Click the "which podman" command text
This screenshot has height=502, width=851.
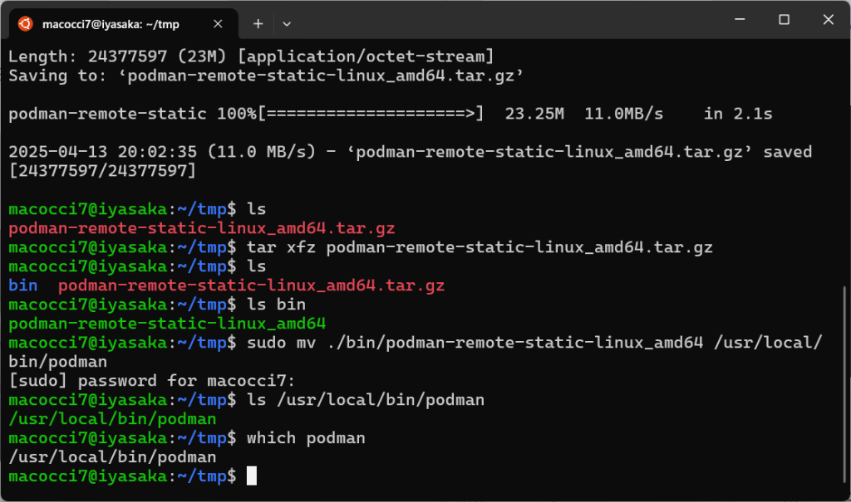tap(306, 438)
